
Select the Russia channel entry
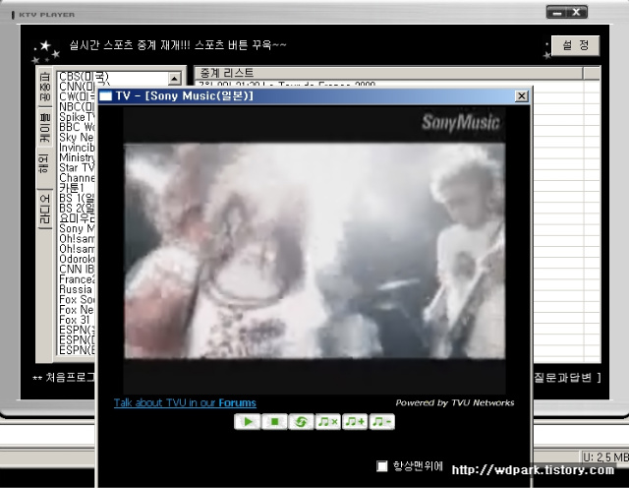point(77,289)
